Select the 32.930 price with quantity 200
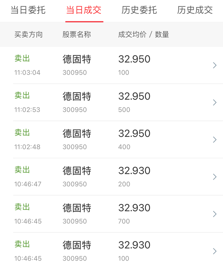Screen dimensions: 223x268 [134, 171]
